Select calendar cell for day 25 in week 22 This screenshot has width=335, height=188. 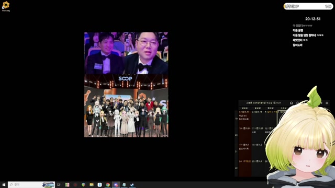[x=258, y=168]
